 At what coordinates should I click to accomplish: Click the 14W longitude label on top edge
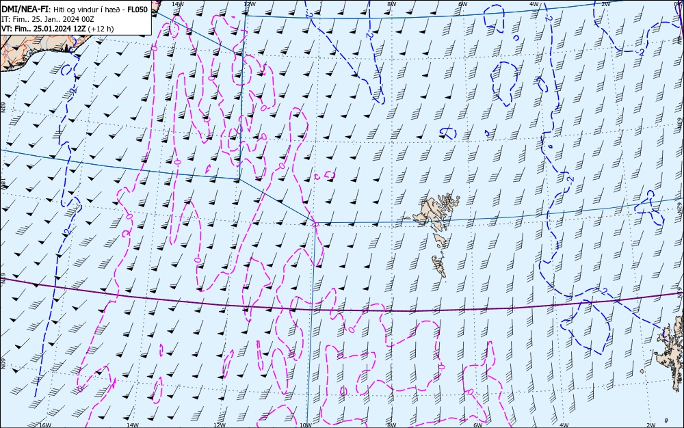coord(178,3)
